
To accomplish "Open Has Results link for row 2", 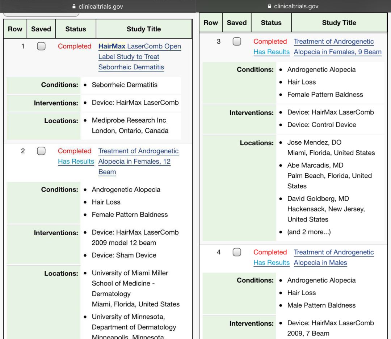I will tap(76, 162).
